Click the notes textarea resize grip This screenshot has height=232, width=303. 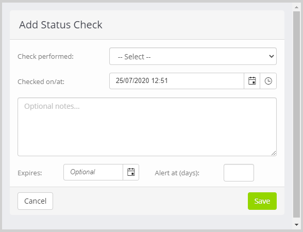[x=274, y=153]
